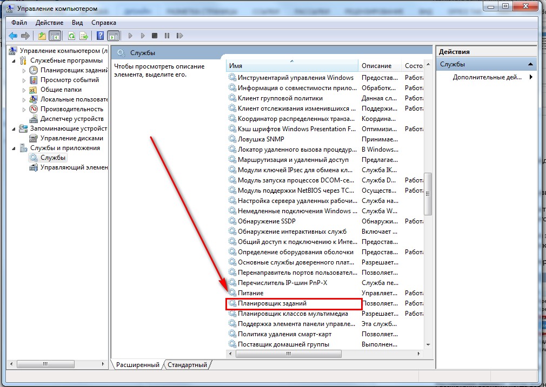Toggle the console tree show/hide icon

tap(55, 36)
